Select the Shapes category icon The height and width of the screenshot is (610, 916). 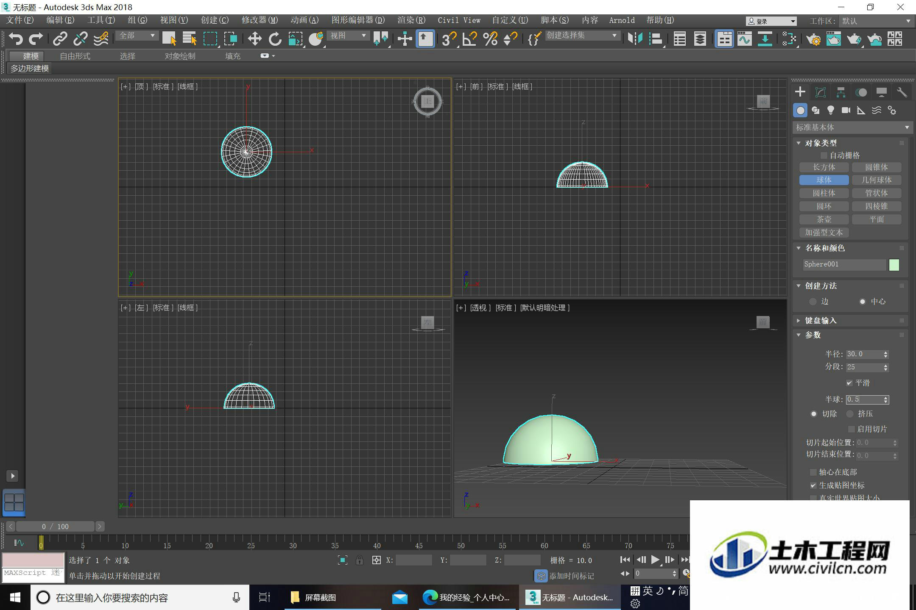coord(815,111)
